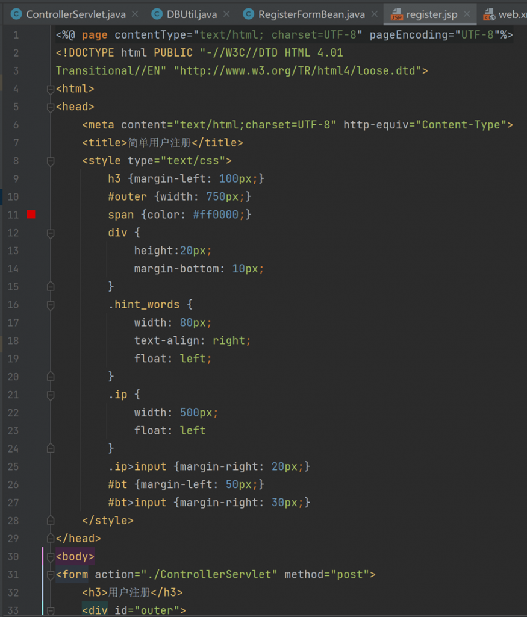Click float: left on line 23
527x617 pixels.
tap(169, 431)
